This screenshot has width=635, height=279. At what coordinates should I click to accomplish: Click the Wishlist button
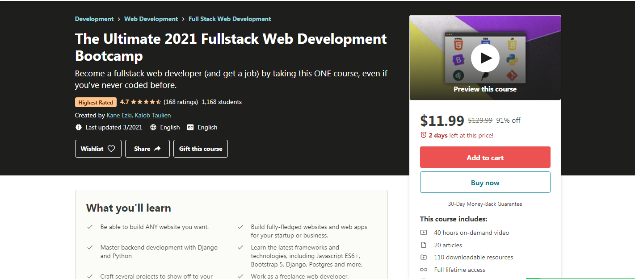point(98,149)
